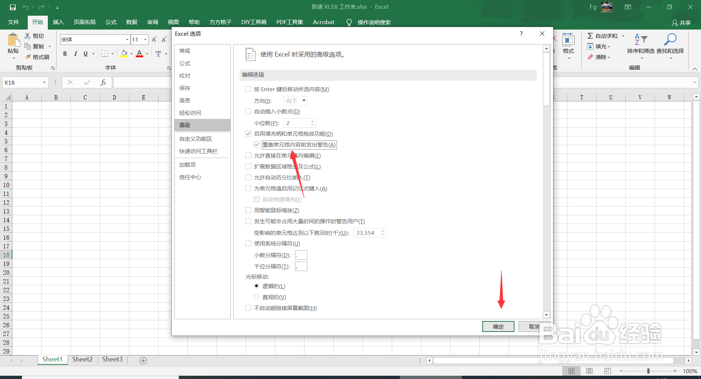Switch to Page Layout view in status bar
Image resolution: width=701 pixels, height=379 pixels.
click(589, 371)
